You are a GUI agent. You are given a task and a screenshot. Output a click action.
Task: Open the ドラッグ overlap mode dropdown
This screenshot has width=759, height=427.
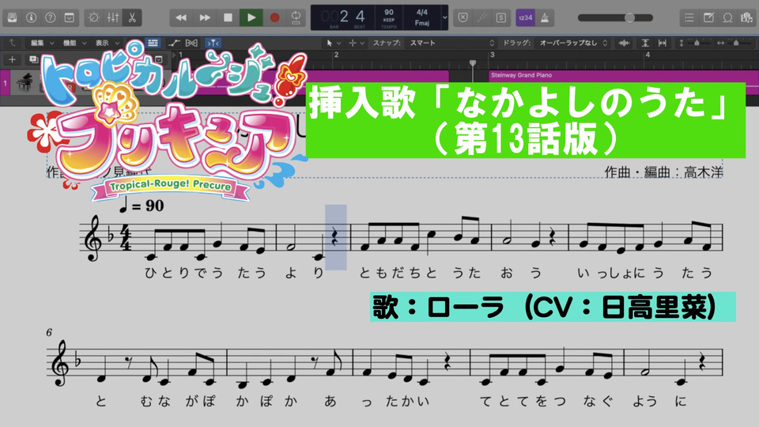[573, 43]
